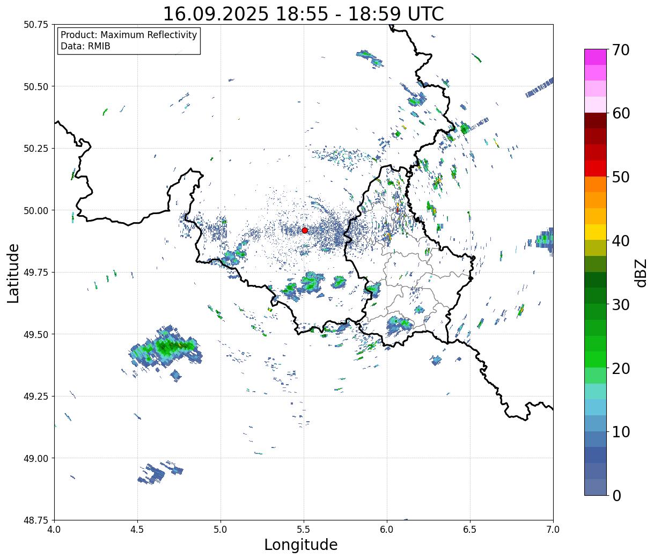Screen dimensions: 654x558
Task: Select the yellow 40 dBZ color band
Action: 595,232
